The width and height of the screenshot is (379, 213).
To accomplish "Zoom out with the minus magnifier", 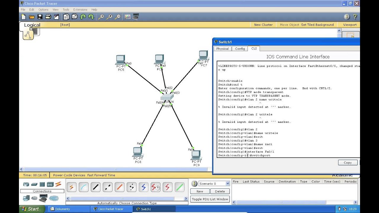I will click(118, 17).
